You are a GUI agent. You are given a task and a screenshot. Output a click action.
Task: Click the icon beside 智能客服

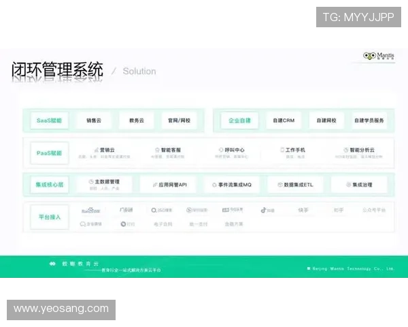157,150
